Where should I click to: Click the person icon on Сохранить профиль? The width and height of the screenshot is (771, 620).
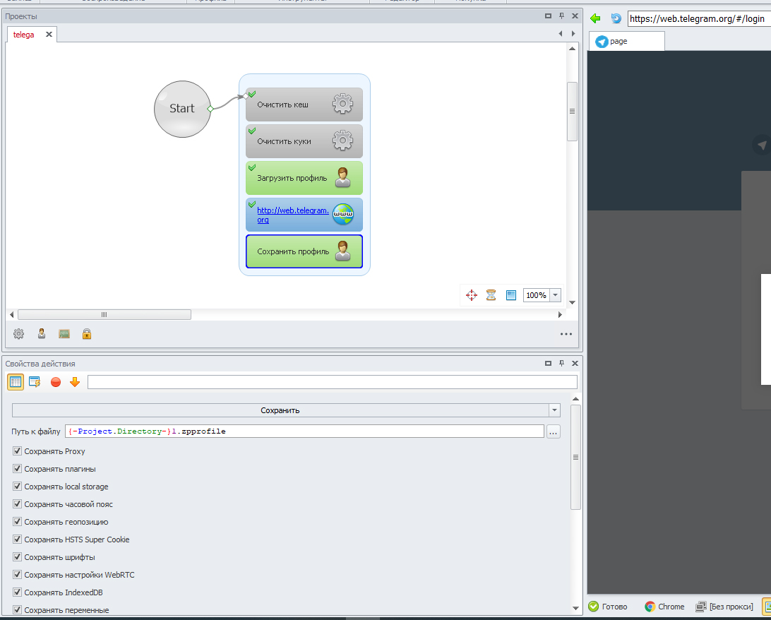pos(342,251)
